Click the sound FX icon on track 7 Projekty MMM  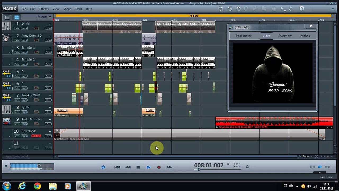pyautogui.click(x=7, y=98)
